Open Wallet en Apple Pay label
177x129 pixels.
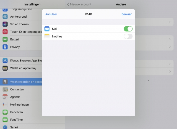tap(23, 68)
